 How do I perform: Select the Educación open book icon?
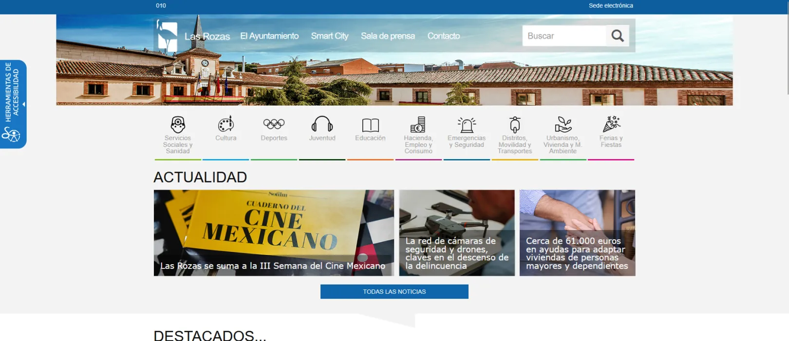click(370, 125)
